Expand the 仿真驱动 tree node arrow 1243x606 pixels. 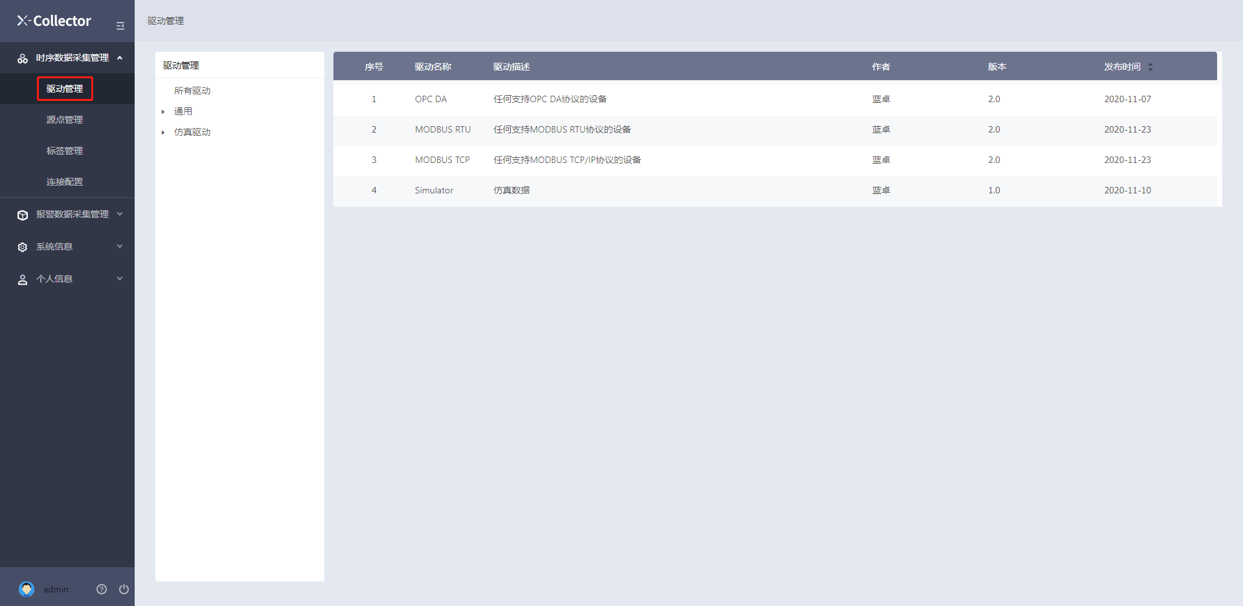point(163,133)
